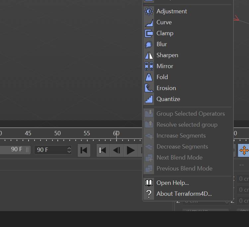Jump to previous keyframe button
The height and width of the screenshot is (227, 249).
(103, 150)
